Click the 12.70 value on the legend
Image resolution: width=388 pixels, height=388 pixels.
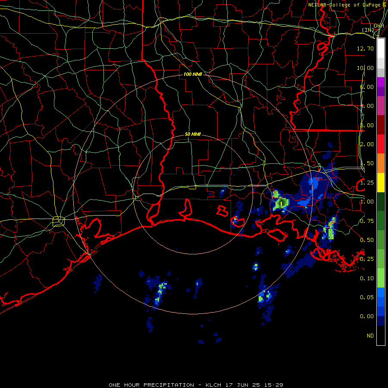(365, 48)
